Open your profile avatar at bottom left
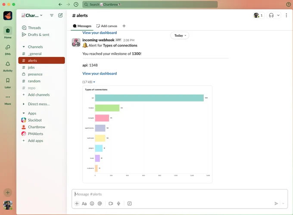The height and width of the screenshot is (215, 293). click(x=8, y=205)
